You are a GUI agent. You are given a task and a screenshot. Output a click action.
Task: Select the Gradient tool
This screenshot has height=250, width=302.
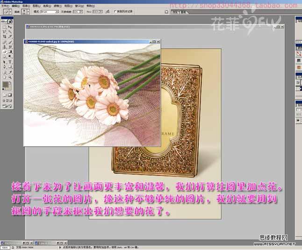[10, 52]
